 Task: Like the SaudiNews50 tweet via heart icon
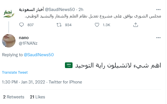click(x=97, y=25)
